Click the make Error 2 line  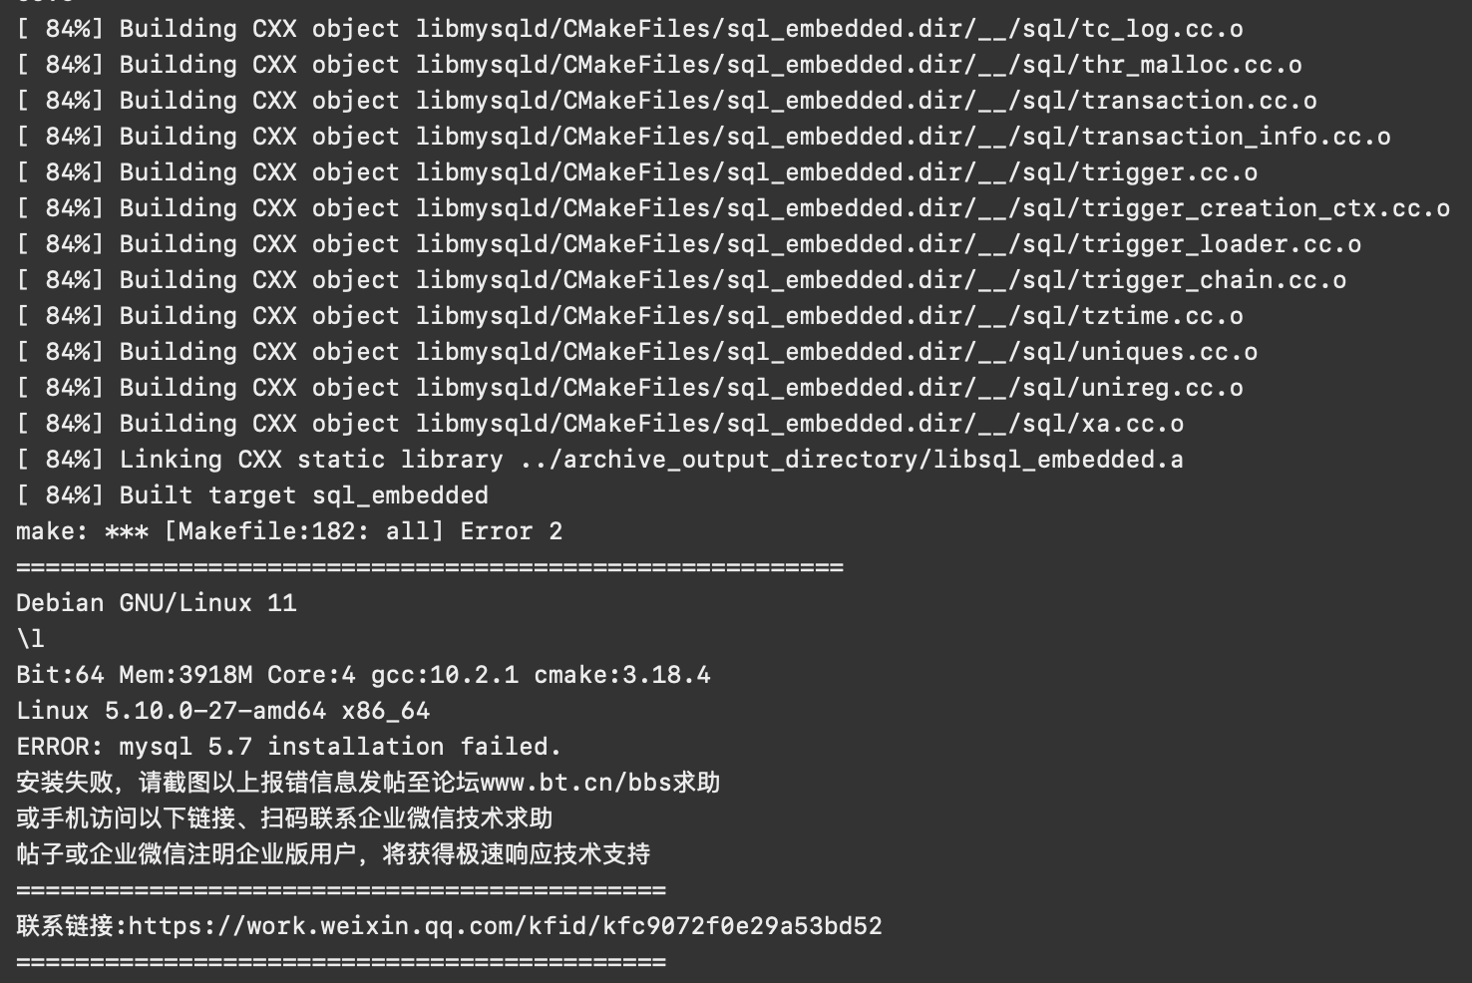tap(289, 531)
